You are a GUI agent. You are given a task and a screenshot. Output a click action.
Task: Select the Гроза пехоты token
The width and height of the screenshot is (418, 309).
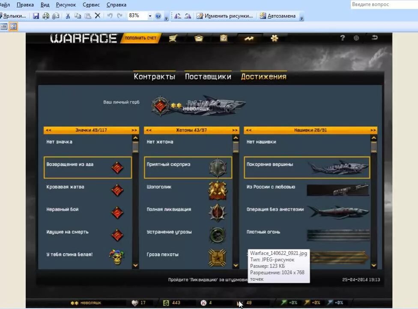188,257
